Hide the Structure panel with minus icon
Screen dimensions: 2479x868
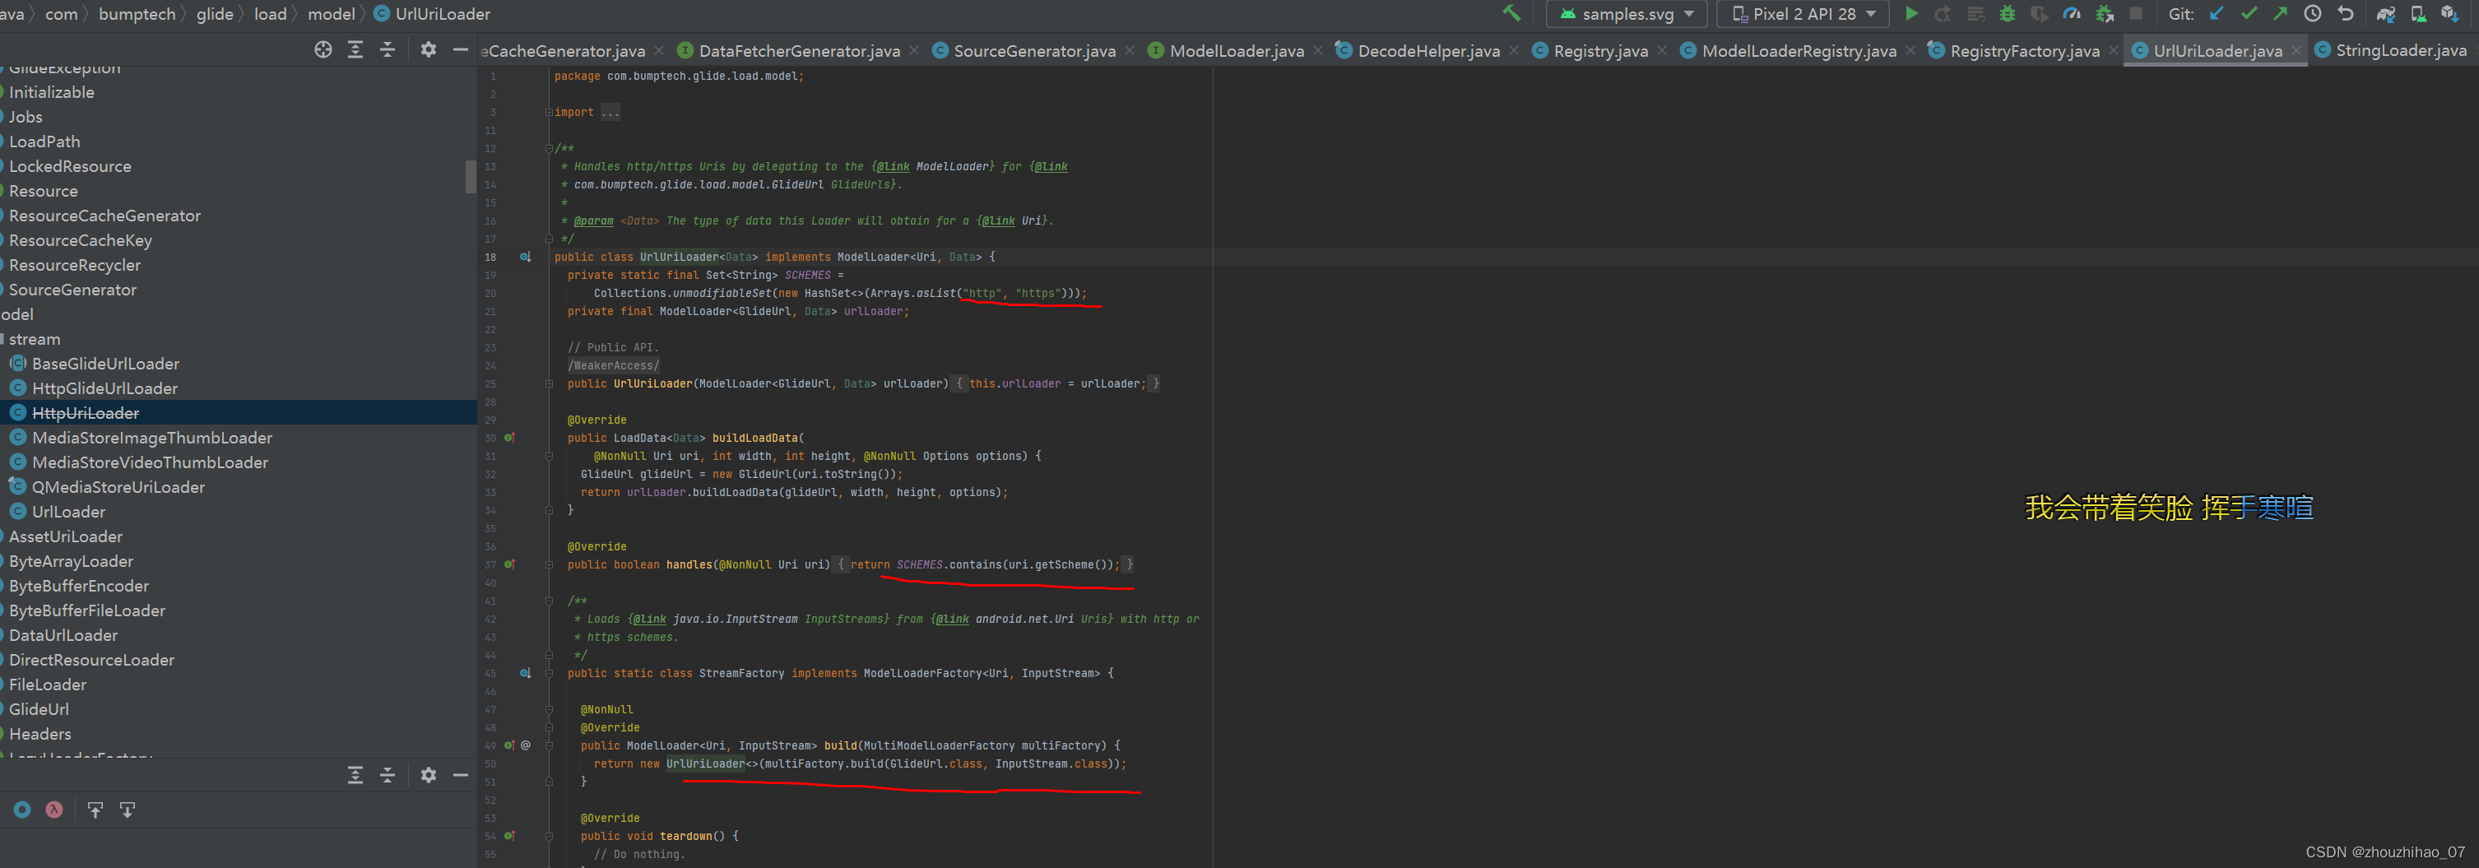461,775
